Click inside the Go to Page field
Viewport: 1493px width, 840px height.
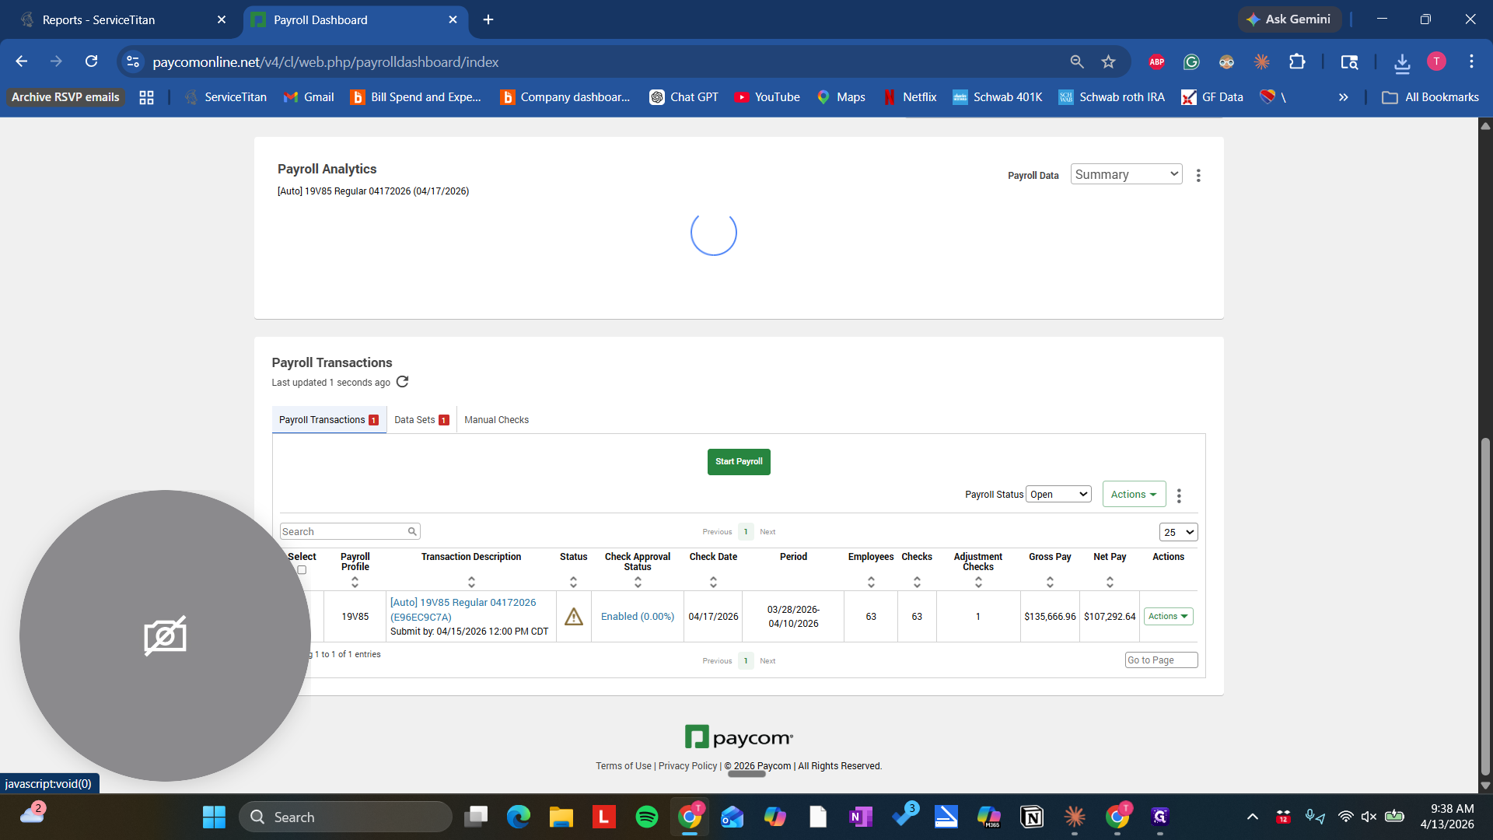pyautogui.click(x=1161, y=660)
